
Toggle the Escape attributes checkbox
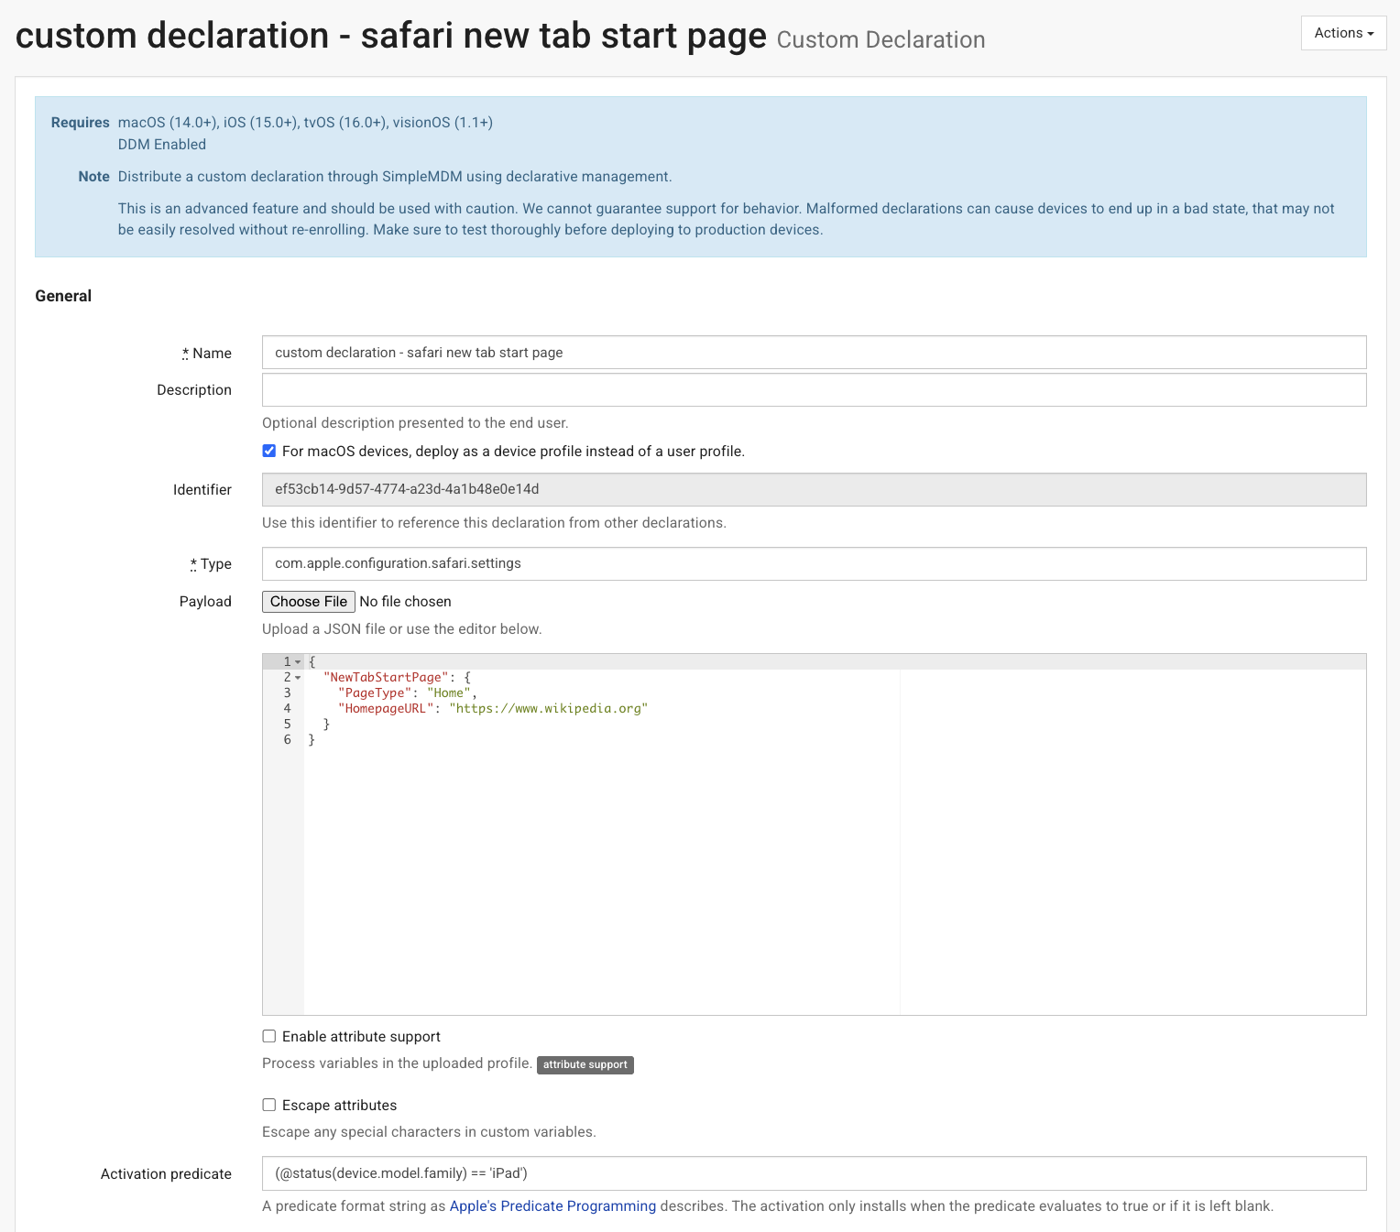269,1105
